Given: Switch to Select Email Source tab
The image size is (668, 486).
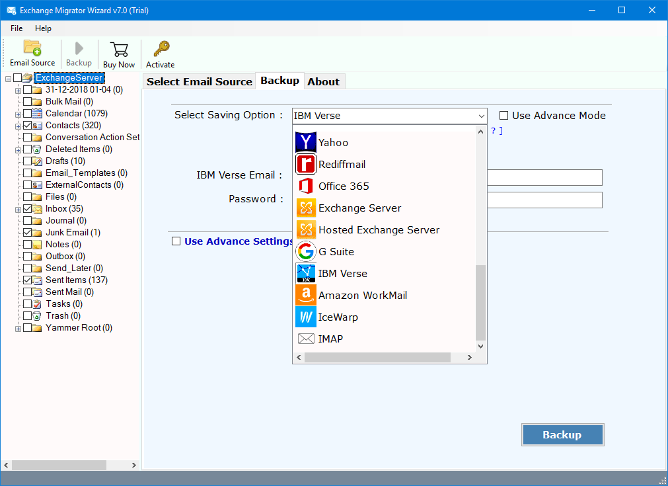Looking at the screenshot, I should click(200, 81).
